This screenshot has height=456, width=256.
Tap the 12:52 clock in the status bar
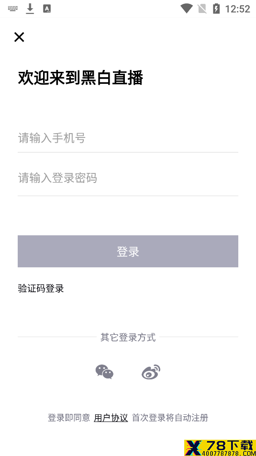pos(238,9)
